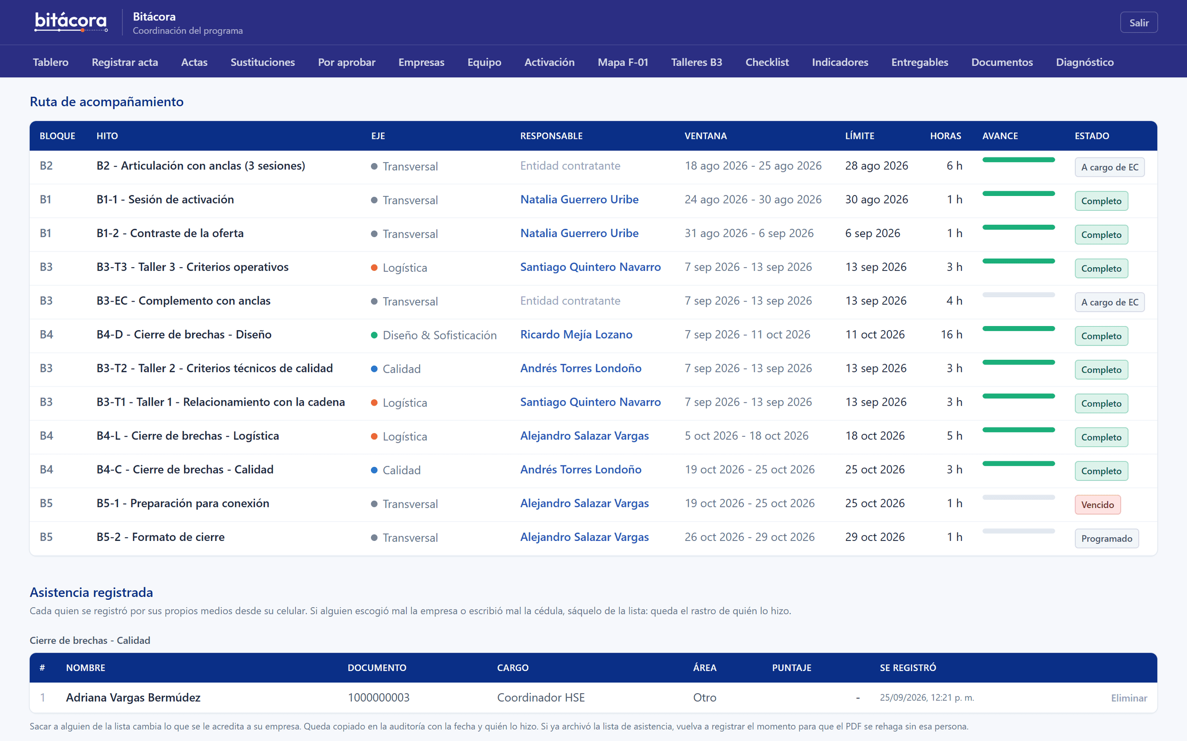The width and height of the screenshot is (1187, 741).
Task: Go to Documentos tab
Action: point(1002,62)
